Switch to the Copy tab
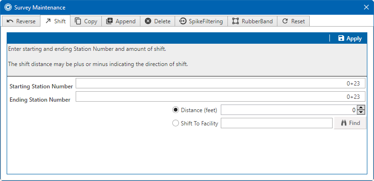 click(86, 21)
